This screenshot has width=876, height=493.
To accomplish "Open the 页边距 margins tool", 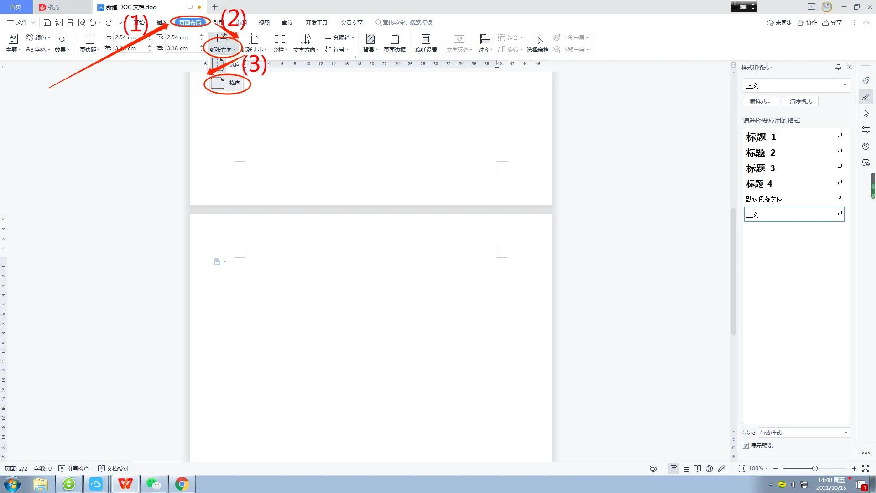I will tap(90, 43).
